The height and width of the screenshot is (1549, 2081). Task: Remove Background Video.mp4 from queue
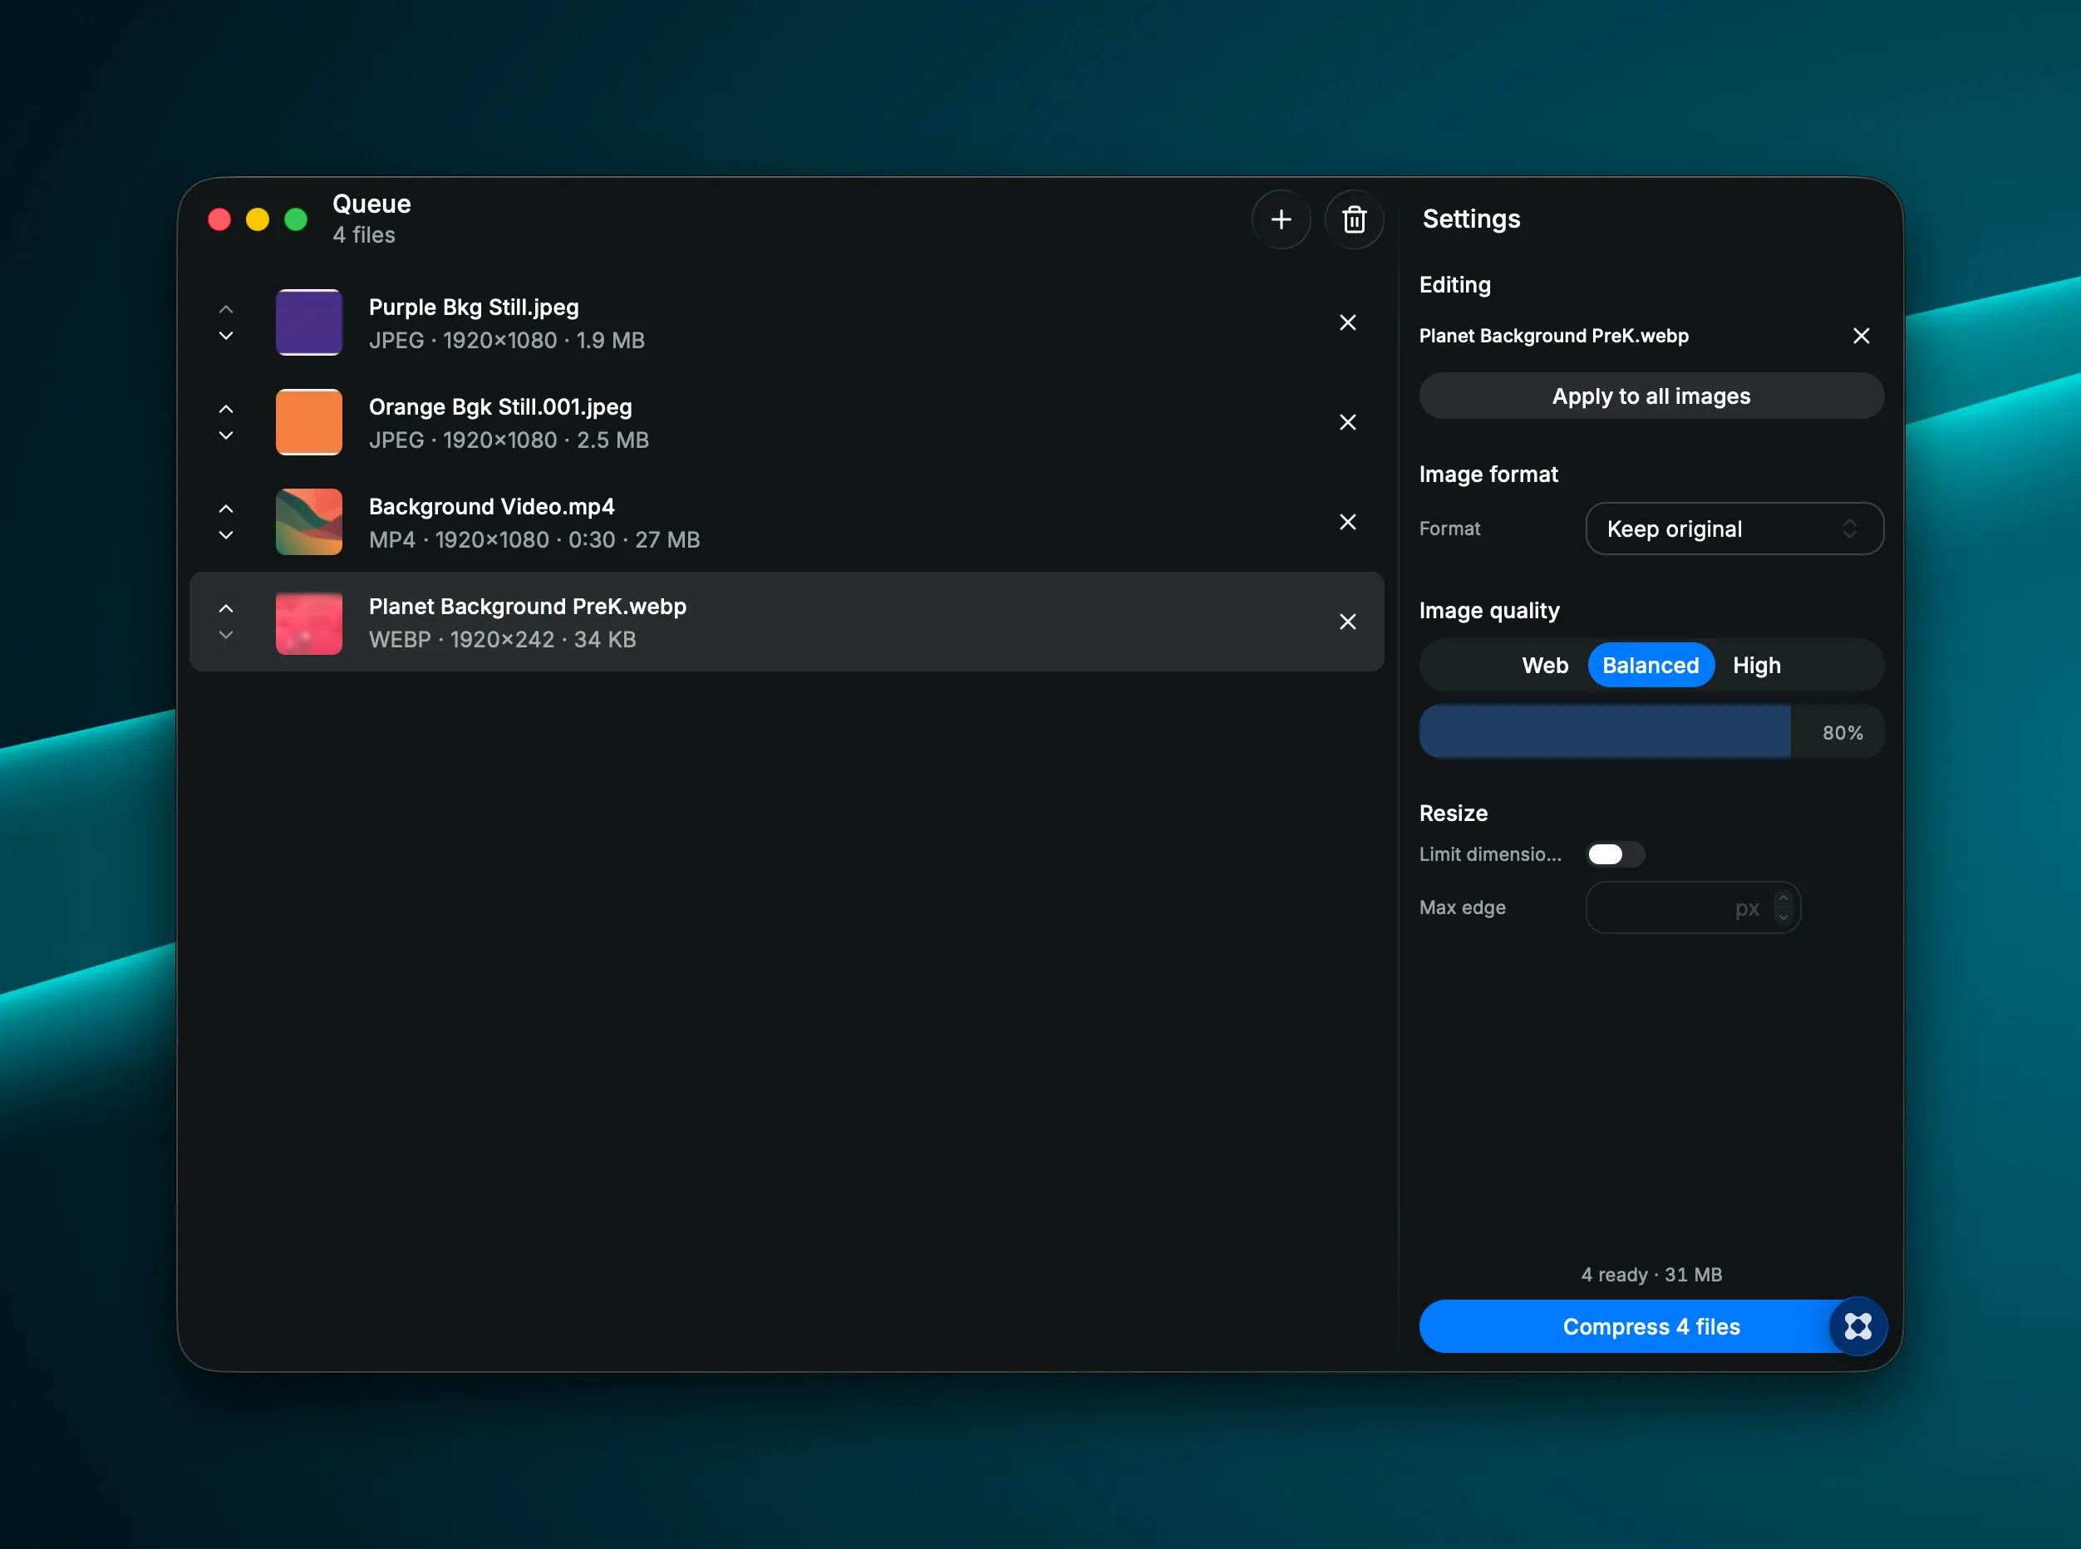[x=1348, y=522]
